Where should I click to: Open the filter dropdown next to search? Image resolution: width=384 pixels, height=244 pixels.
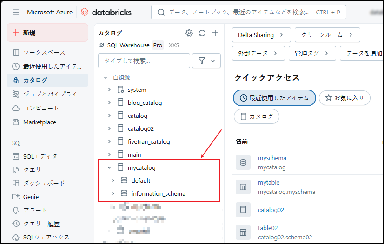click(x=206, y=61)
